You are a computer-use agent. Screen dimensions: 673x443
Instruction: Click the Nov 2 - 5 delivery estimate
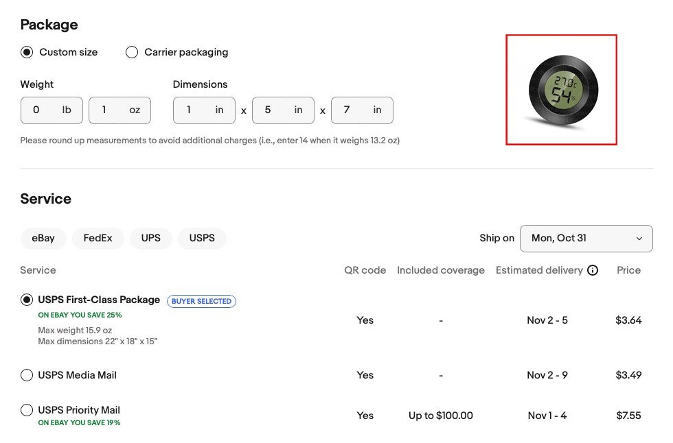pos(547,320)
